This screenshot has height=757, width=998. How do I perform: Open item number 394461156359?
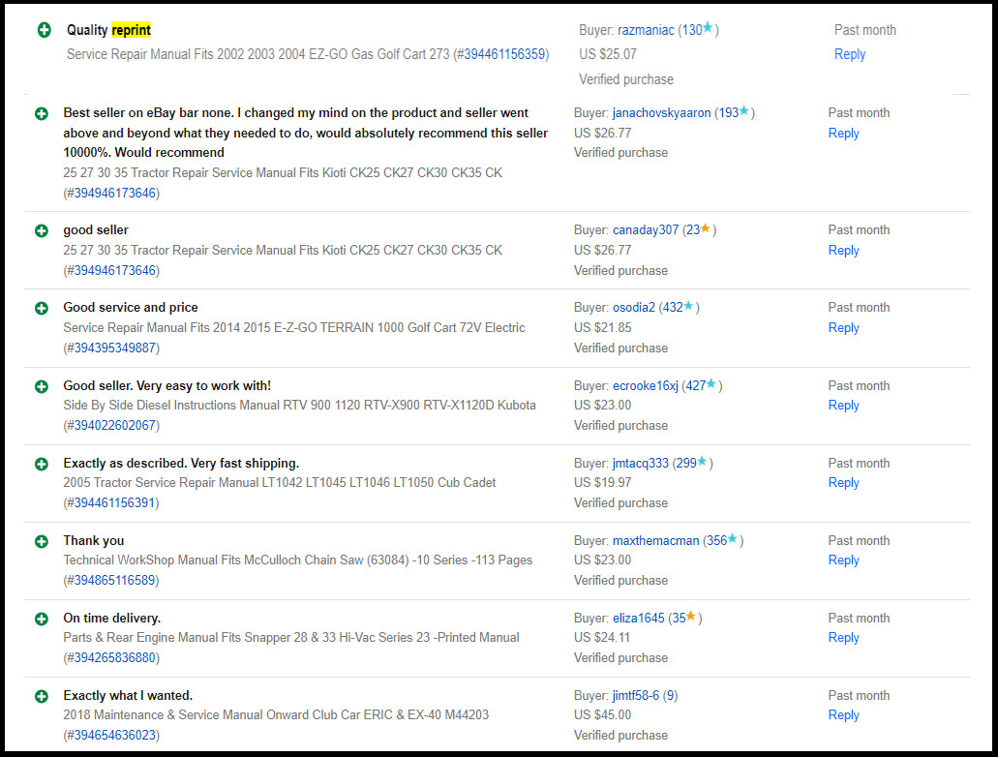[504, 54]
